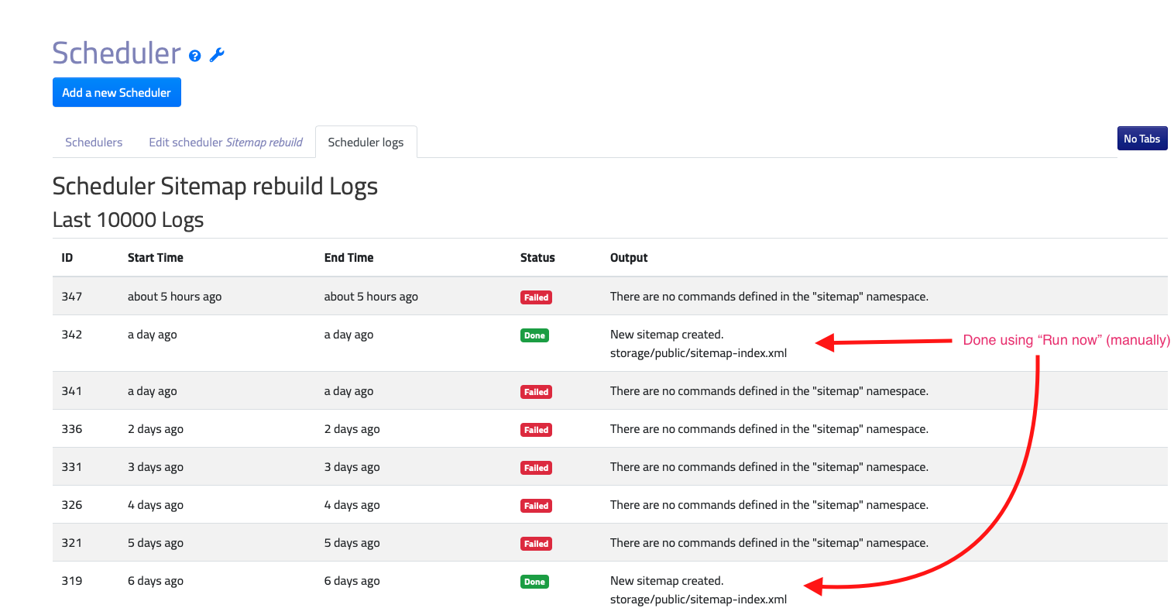Click the '3 days ago' start time of log 331
1174x615 pixels.
(156, 467)
